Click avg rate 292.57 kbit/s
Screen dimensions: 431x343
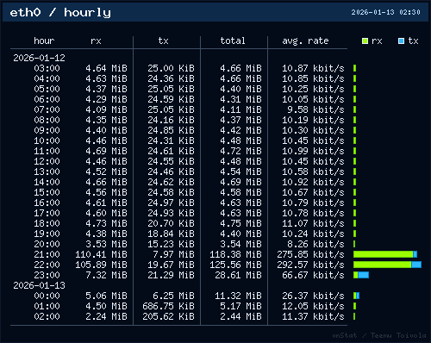(310, 265)
